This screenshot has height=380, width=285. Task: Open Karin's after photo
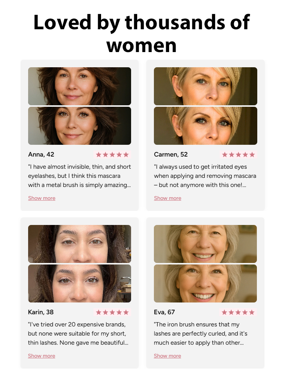[79, 283]
